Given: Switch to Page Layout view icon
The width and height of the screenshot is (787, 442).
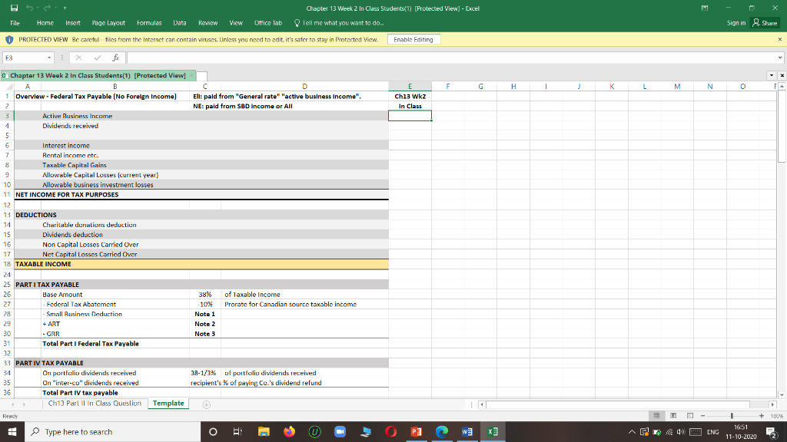Looking at the screenshot, I should coord(673,416).
